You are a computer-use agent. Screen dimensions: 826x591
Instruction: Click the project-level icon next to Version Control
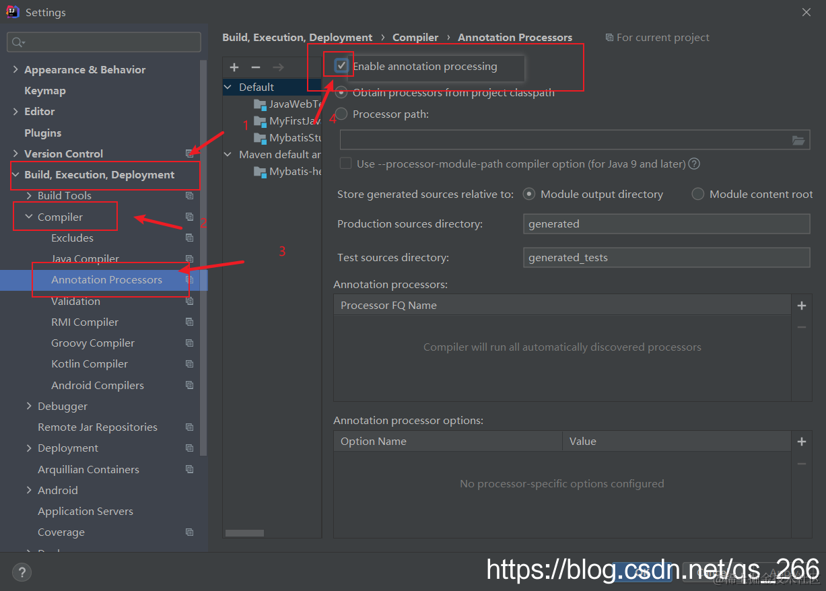[190, 153]
